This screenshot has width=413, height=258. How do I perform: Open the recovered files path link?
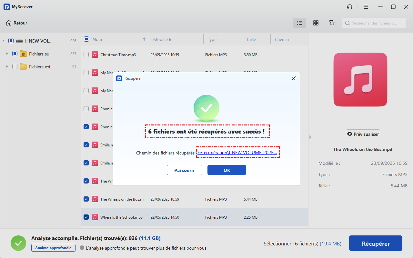237,153
